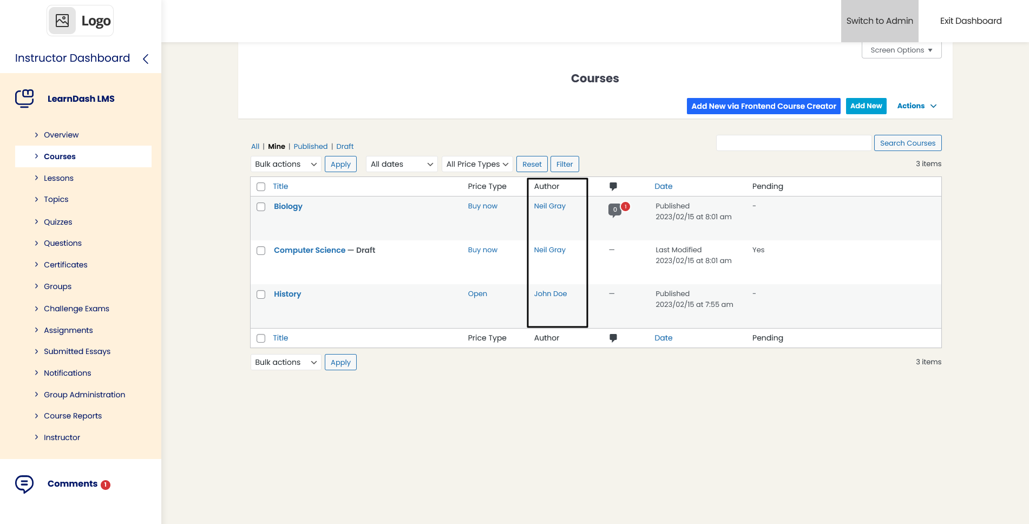1029x524 pixels.
Task: Toggle select-all checkbox in table footer
Action: point(261,338)
